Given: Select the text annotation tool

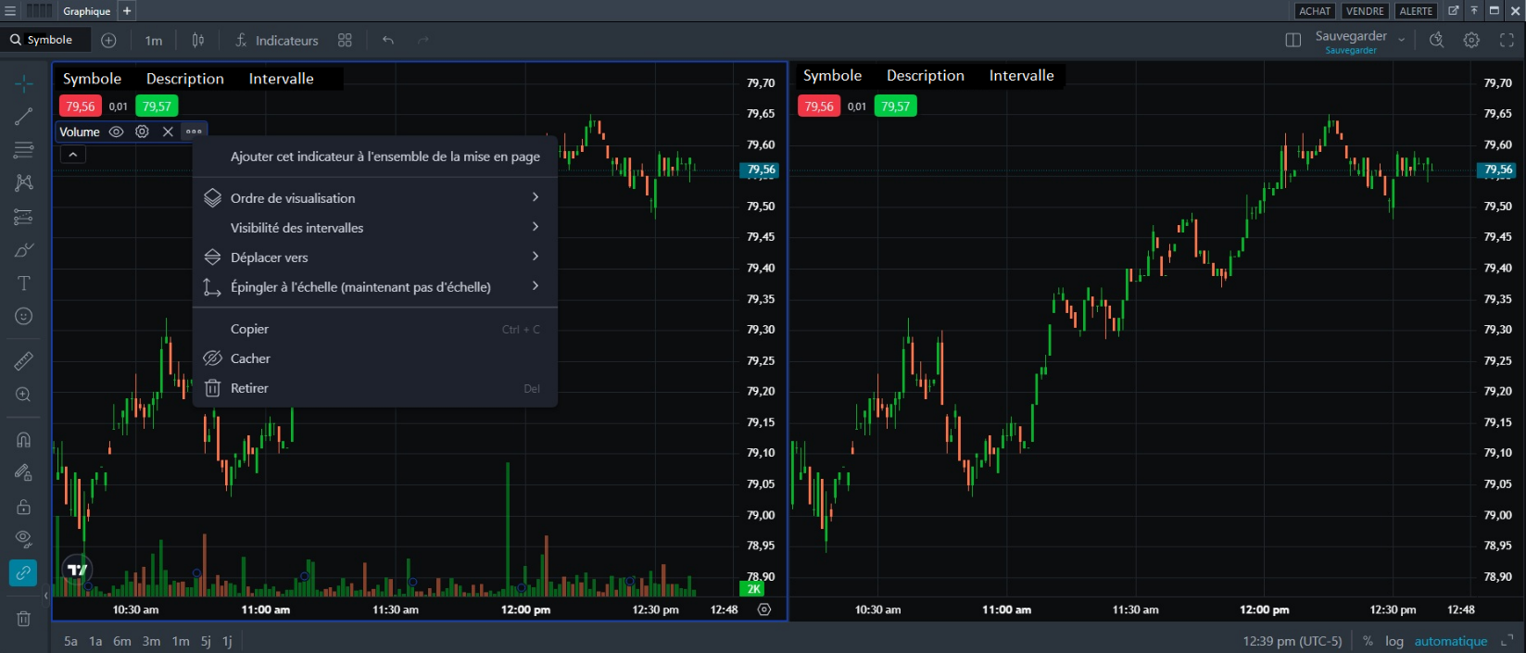Looking at the screenshot, I should [x=24, y=283].
